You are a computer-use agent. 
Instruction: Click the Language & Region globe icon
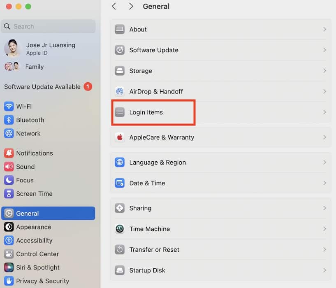120,163
